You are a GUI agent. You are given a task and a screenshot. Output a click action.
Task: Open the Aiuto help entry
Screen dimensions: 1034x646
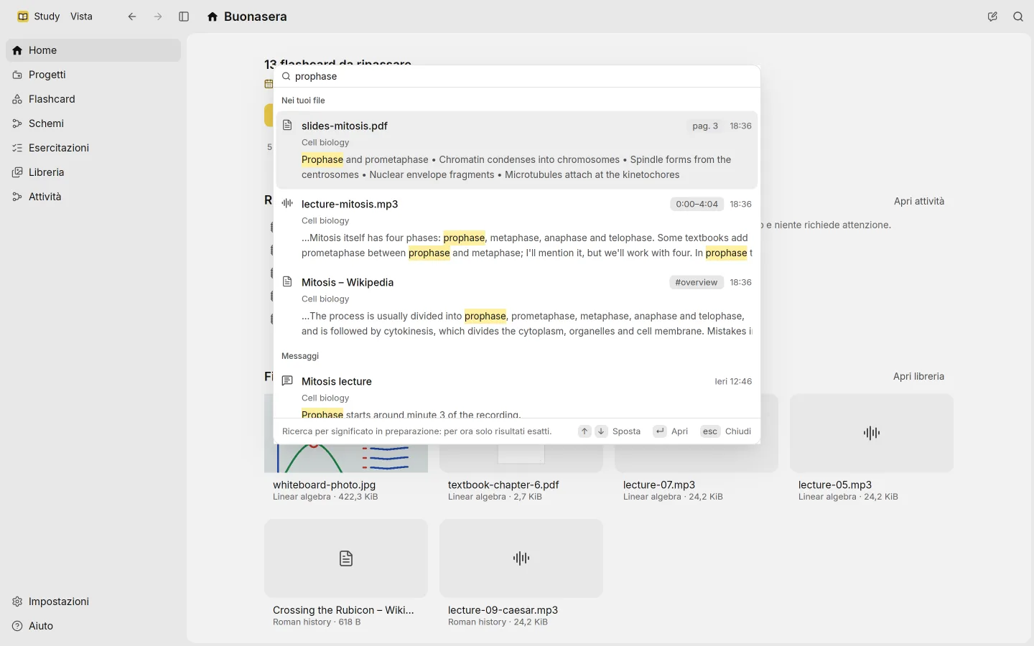pyautogui.click(x=93, y=626)
